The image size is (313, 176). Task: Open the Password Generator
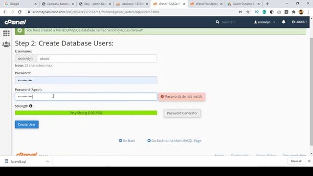click(x=182, y=113)
